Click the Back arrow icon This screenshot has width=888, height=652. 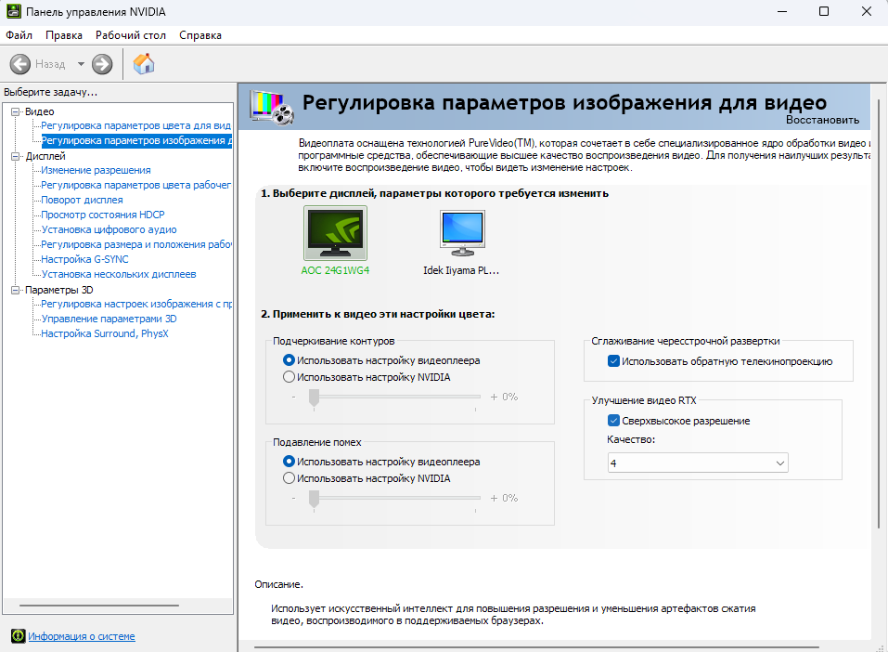20,64
